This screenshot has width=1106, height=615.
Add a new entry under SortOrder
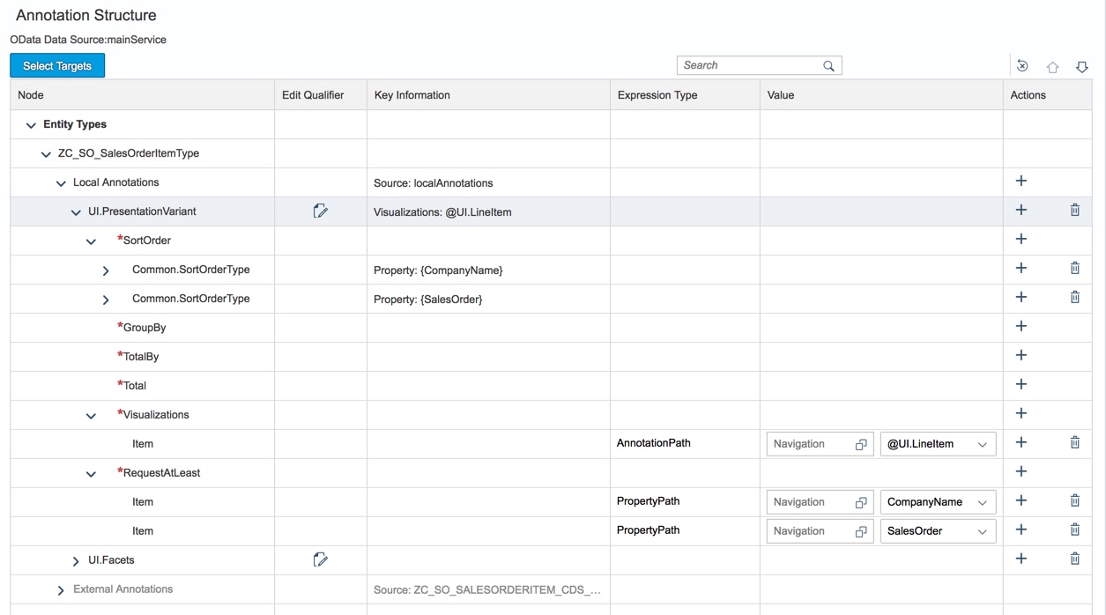tap(1021, 239)
